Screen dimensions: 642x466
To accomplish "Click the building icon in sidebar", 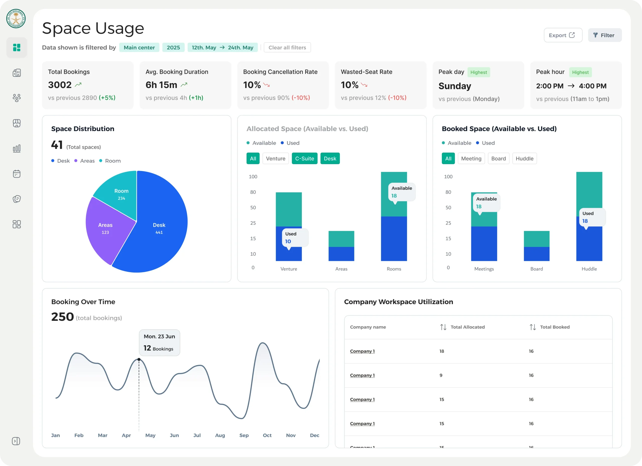I will pos(17,73).
